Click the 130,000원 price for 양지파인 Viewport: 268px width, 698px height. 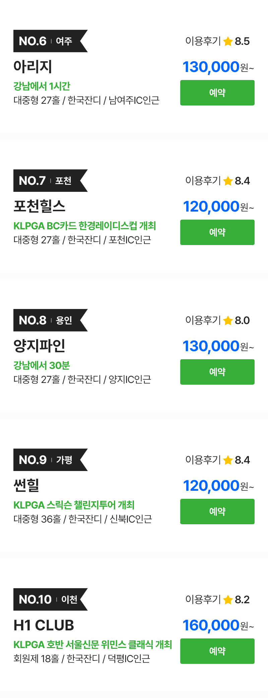[217, 346]
